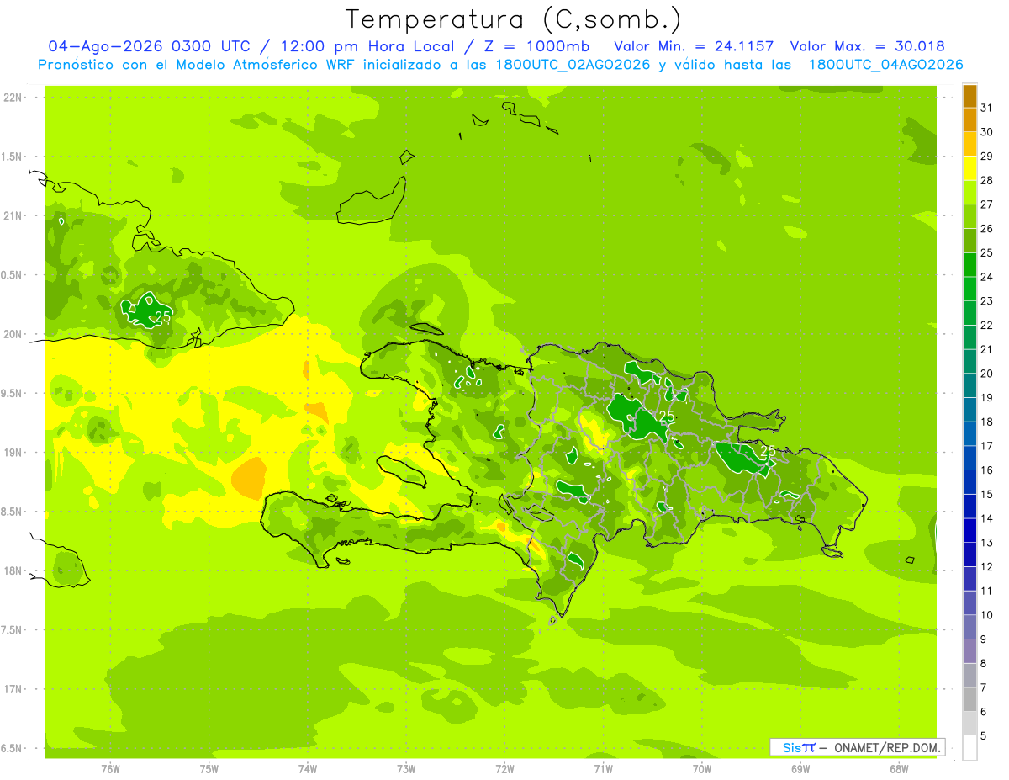
Task: Select the '04-Ago-2026 0300 UTC' date text
Action: [x=149, y=46]
